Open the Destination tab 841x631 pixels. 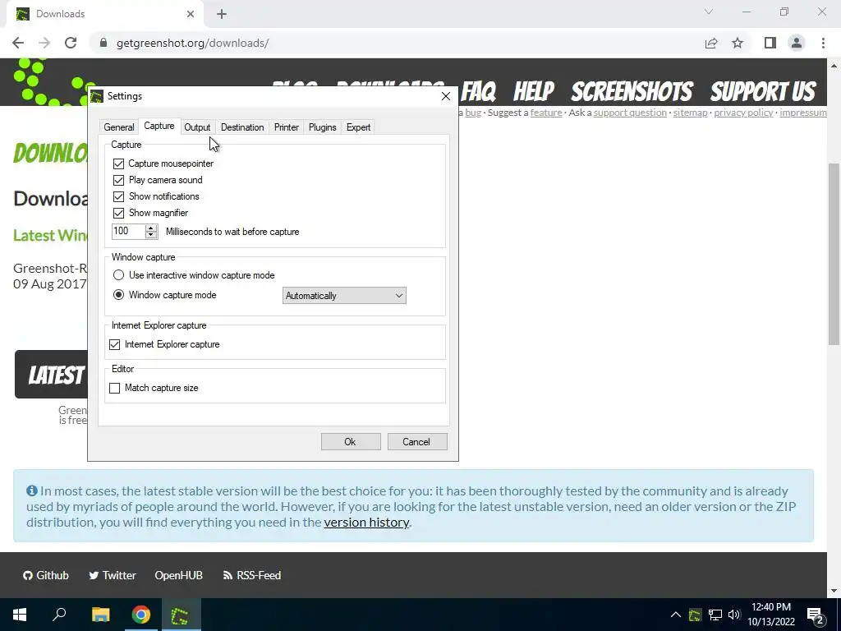242,127
